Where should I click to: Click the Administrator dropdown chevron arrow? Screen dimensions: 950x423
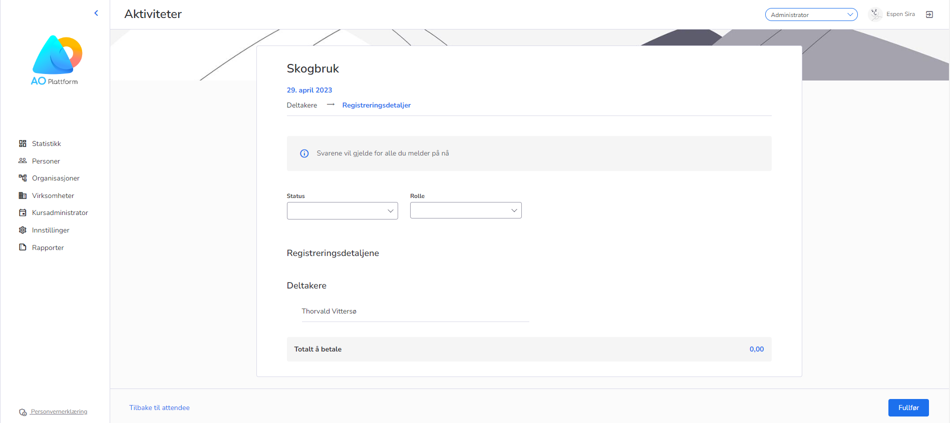[x=850, y=14]
